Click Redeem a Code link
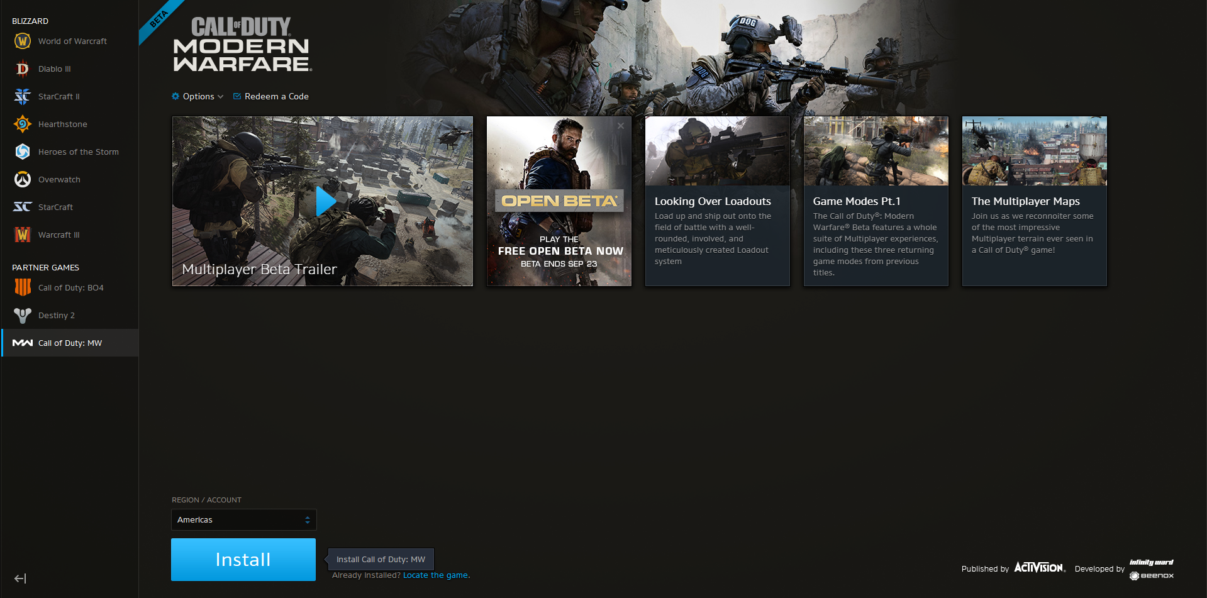Image resolution: width=1207 pixels, height=598 pixels. [277, 96]
